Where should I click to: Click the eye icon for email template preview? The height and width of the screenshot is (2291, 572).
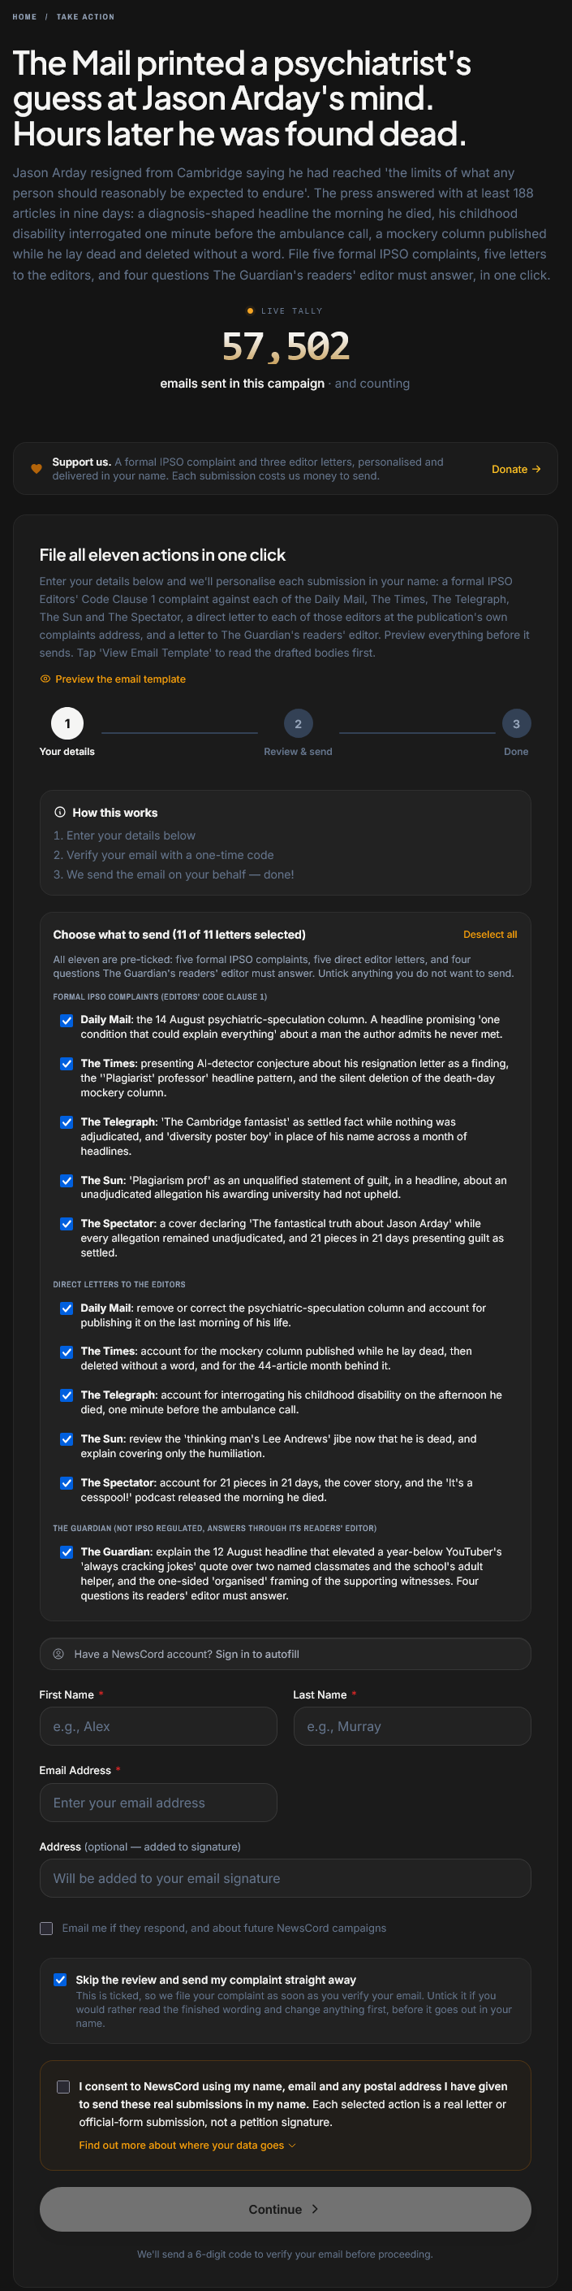[45, 679]
